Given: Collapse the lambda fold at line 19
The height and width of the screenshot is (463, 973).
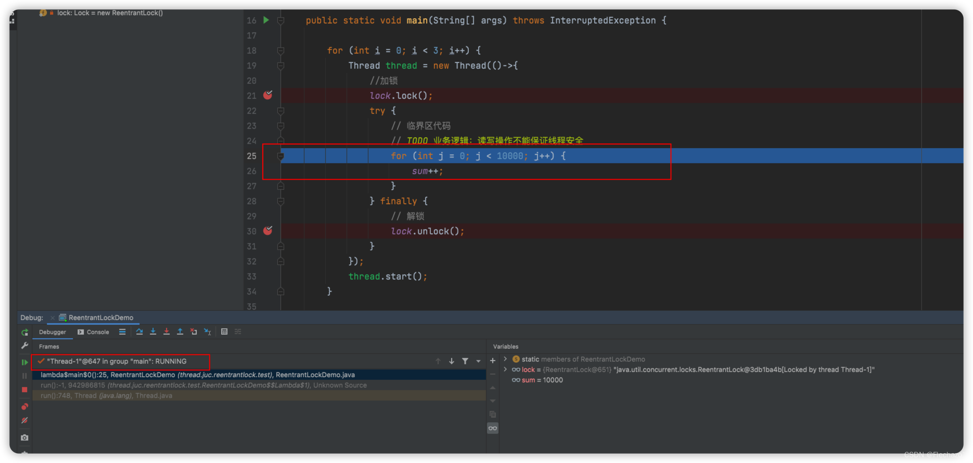Looking at the screenshot, I should tap(281, 66).
